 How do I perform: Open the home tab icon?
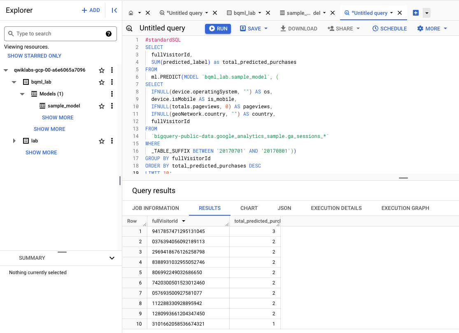point(131,13)
